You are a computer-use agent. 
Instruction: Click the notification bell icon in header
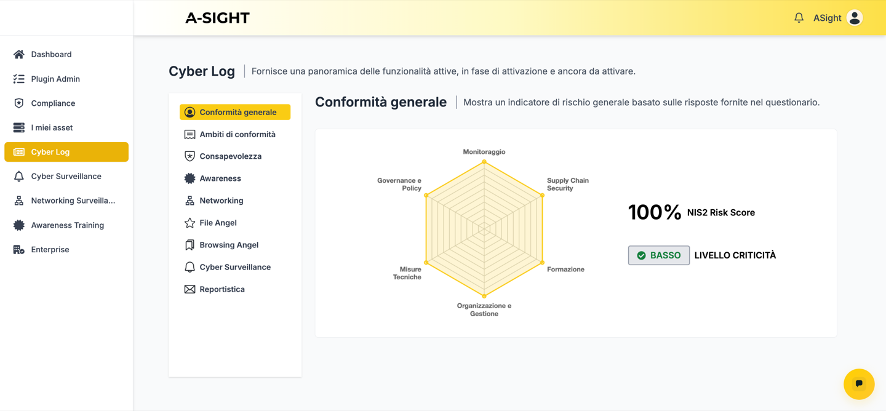[x=799, y=18]
